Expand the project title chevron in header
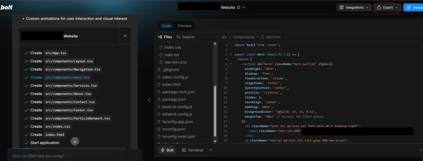 244,7
